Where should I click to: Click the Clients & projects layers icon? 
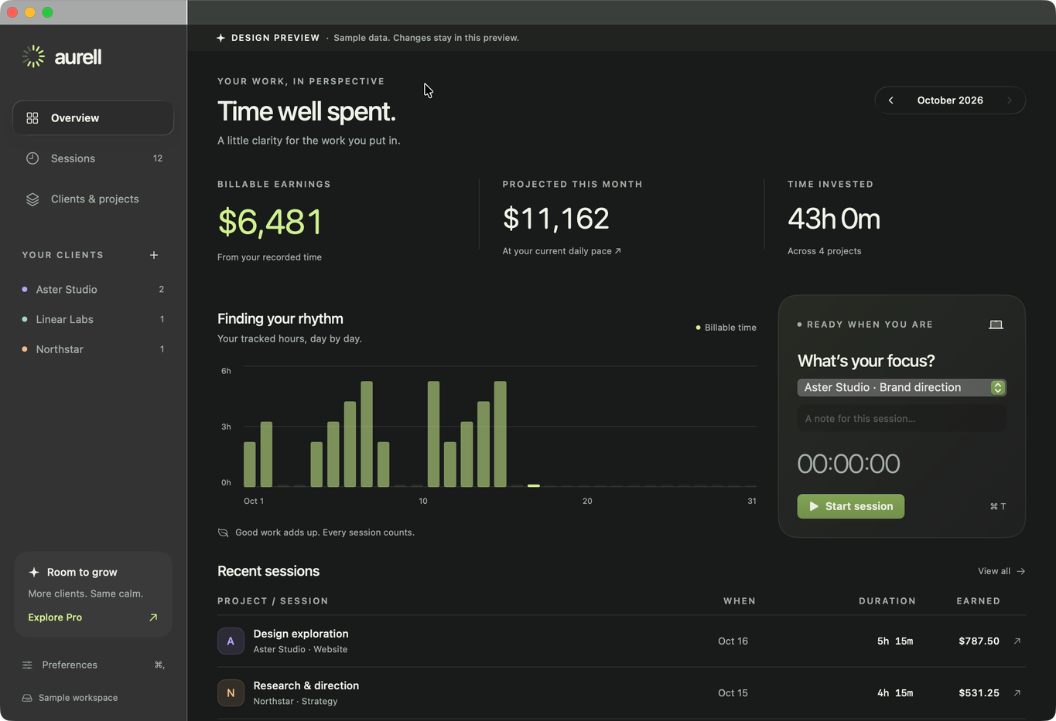pos(32,199)
